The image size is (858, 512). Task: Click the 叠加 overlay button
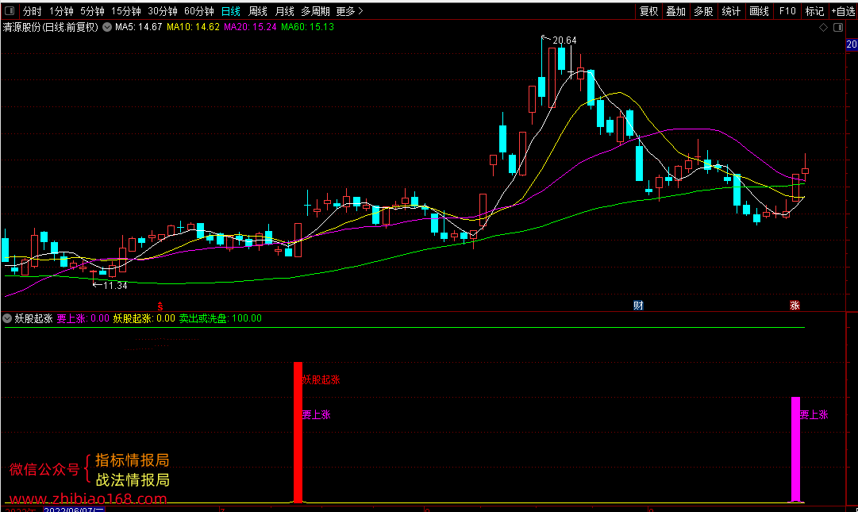pos(675,11)
